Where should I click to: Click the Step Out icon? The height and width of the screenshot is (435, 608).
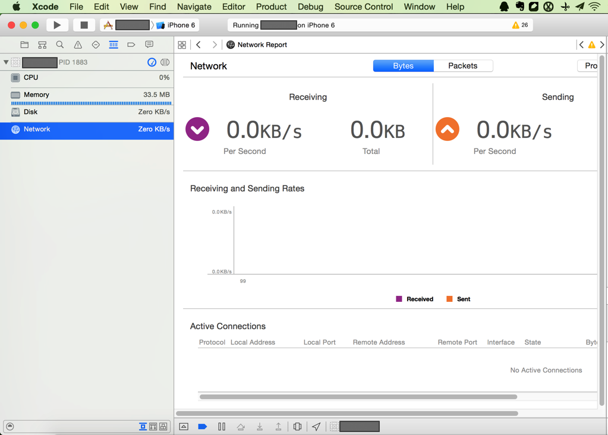pos(278,427)
